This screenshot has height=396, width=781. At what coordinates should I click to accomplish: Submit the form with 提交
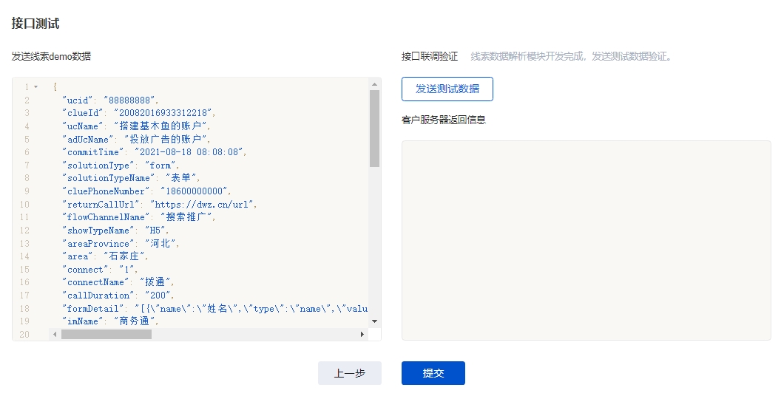coord(433,373)
